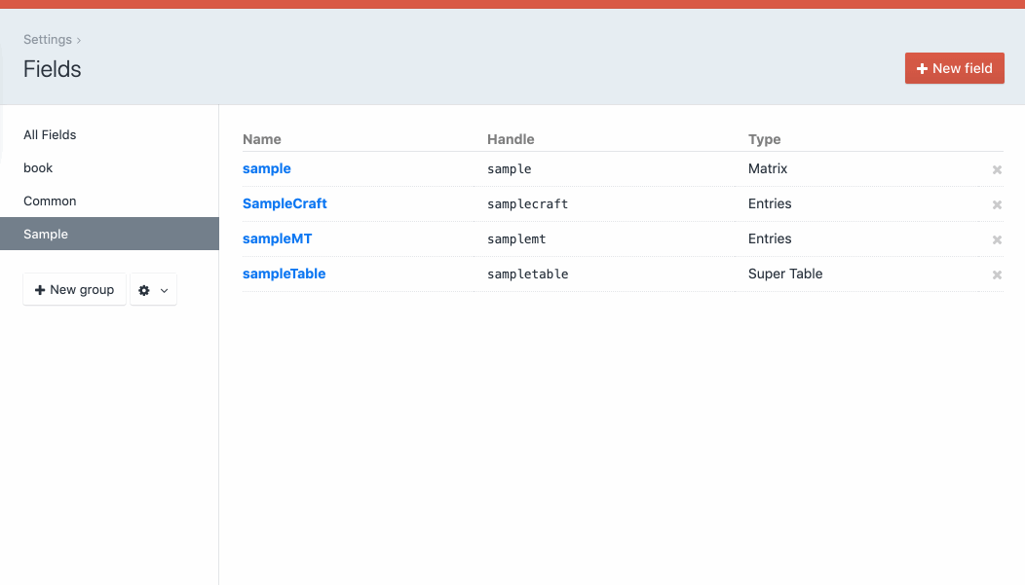Open the sampleTable field for editing
Viewport: 1025px width, 585px height.
tap(284, 274)
